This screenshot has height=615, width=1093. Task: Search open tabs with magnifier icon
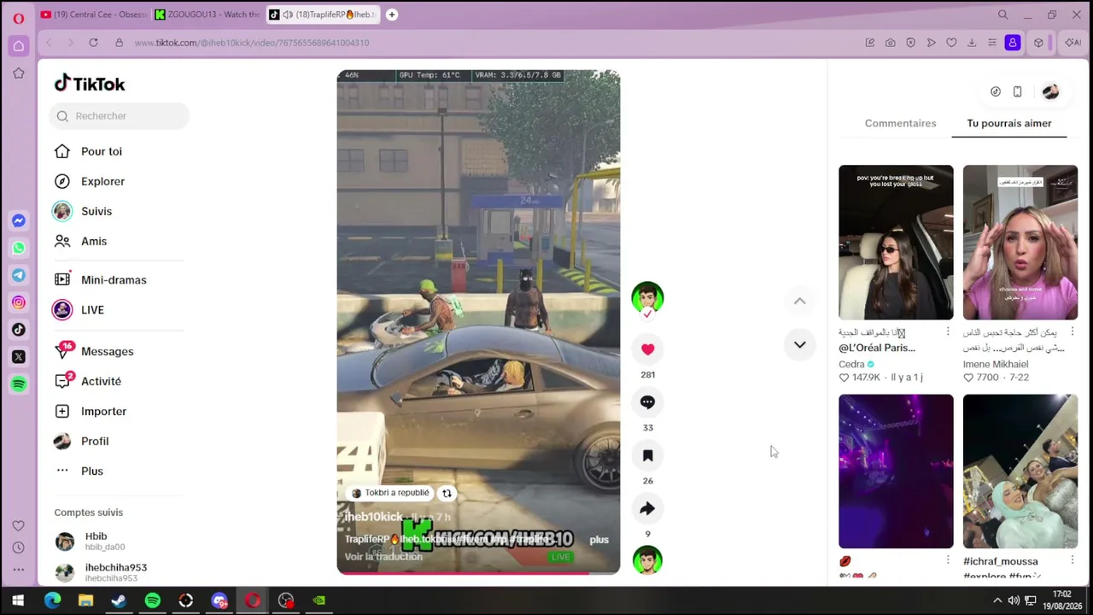point(1003,15)
